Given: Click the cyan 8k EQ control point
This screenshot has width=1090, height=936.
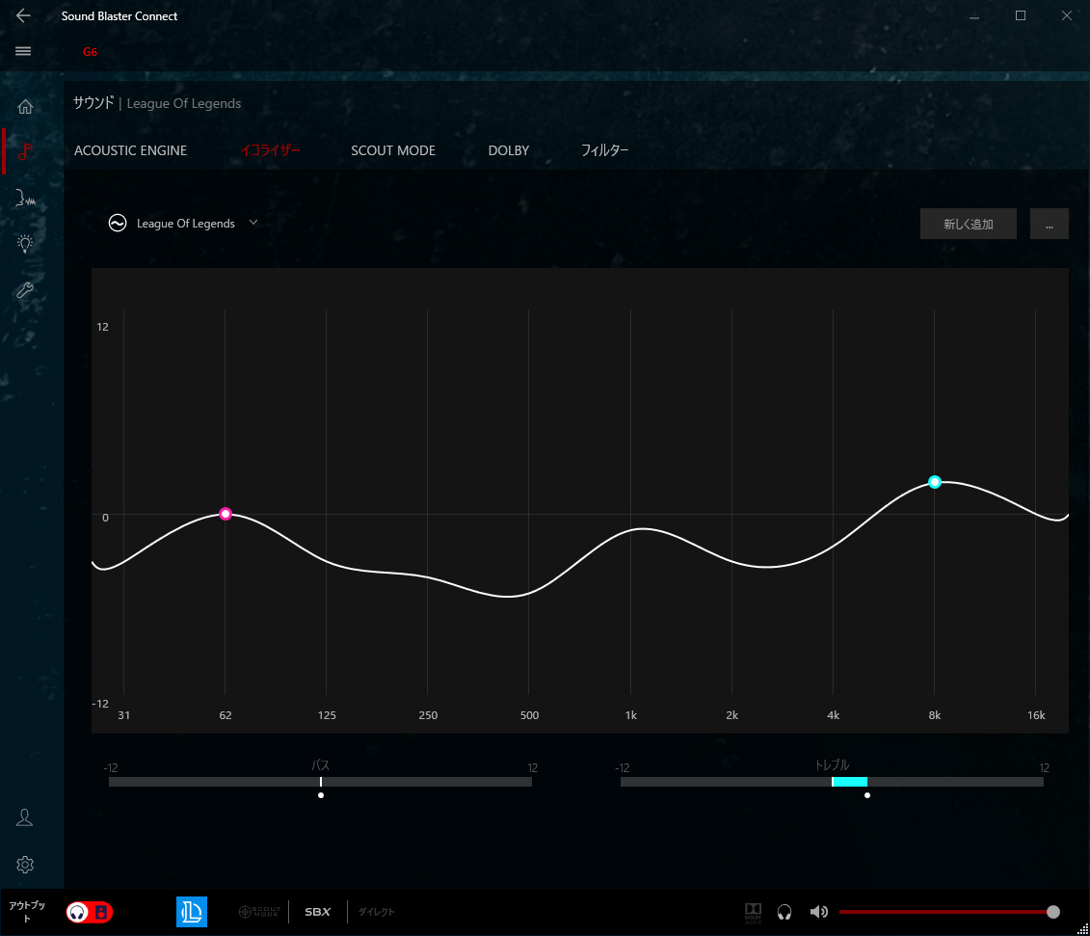Looking at the screenshot, I should (935, 482).
